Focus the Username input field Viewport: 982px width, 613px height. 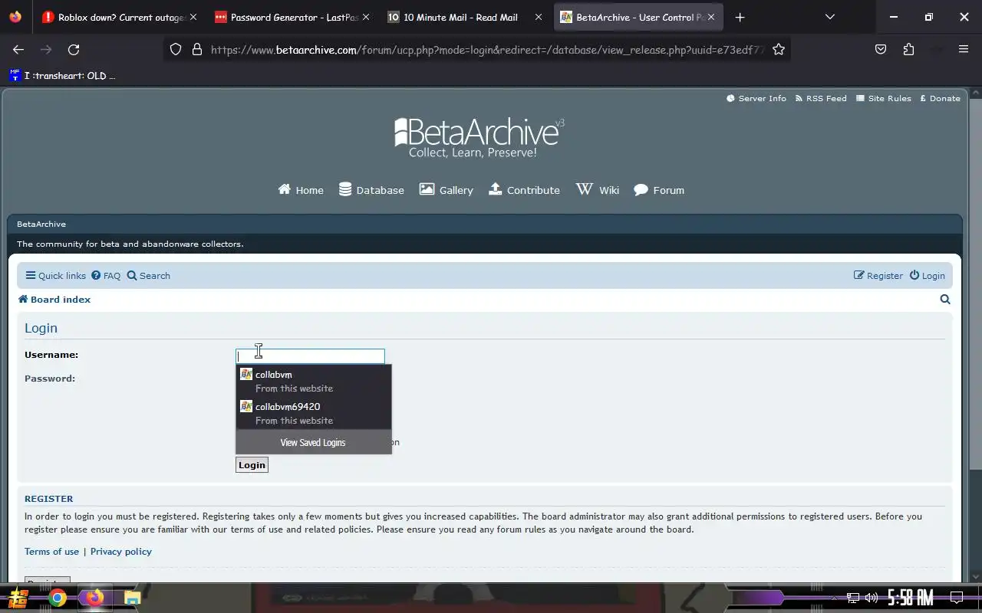[310, 356]
